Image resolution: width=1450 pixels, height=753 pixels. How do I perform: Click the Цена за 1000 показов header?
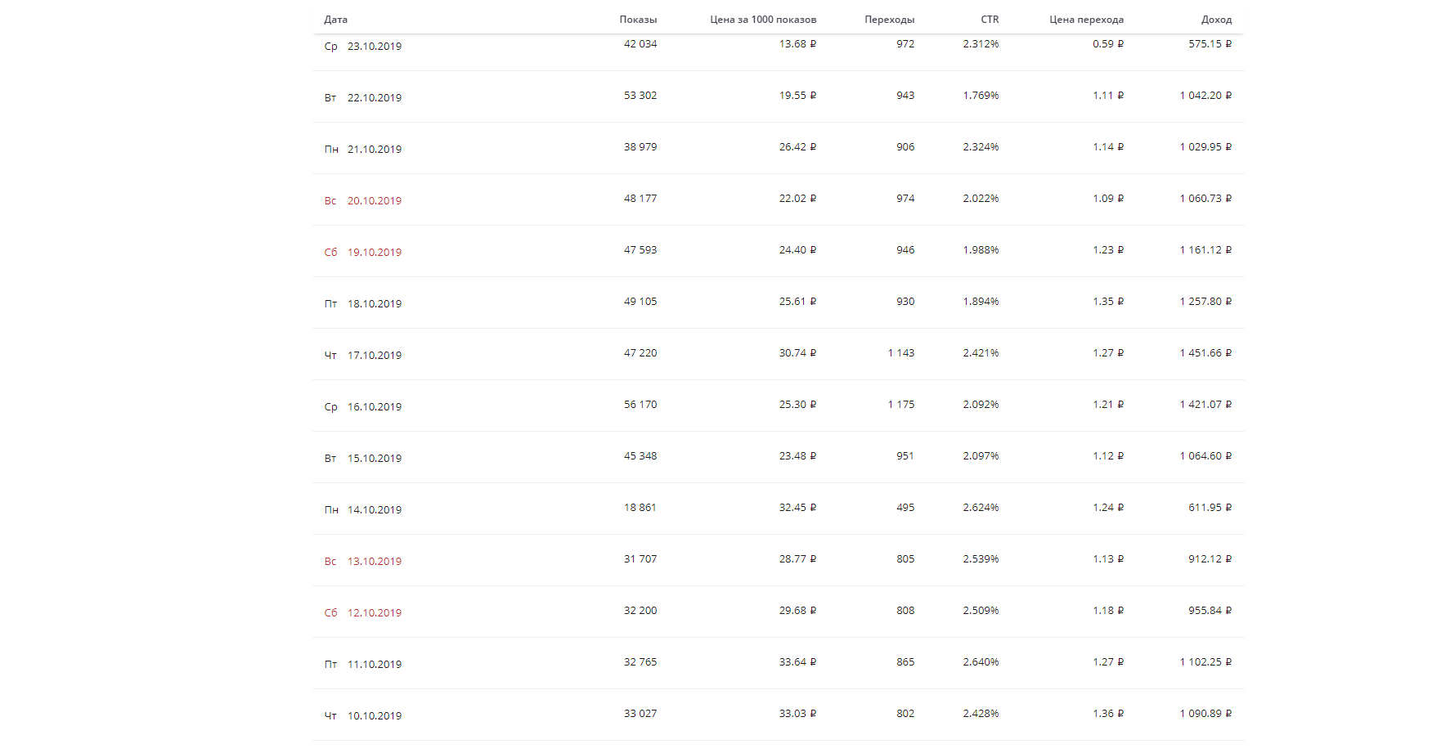[762, 20]
